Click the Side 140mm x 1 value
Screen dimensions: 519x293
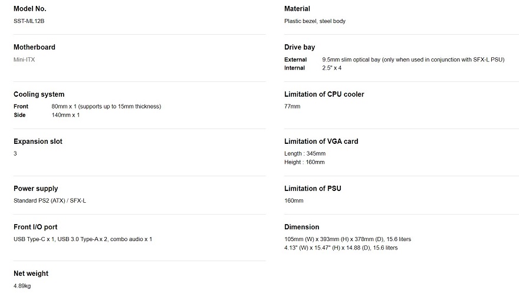click(x=65, y=115)
